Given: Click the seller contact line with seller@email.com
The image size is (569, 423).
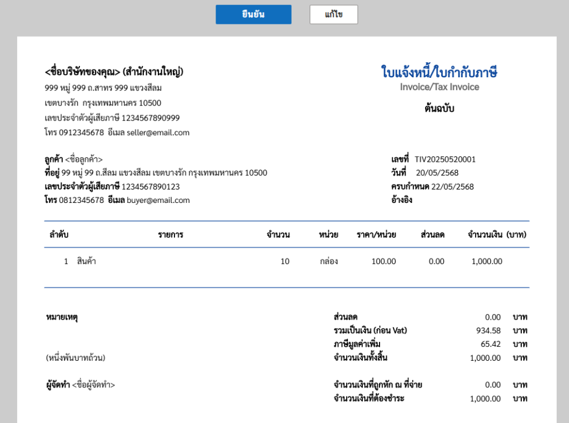Looking at the screenshot, I should point(117,132).
